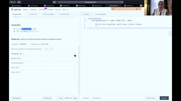Click the description panel scrollbar

(79, 70)
